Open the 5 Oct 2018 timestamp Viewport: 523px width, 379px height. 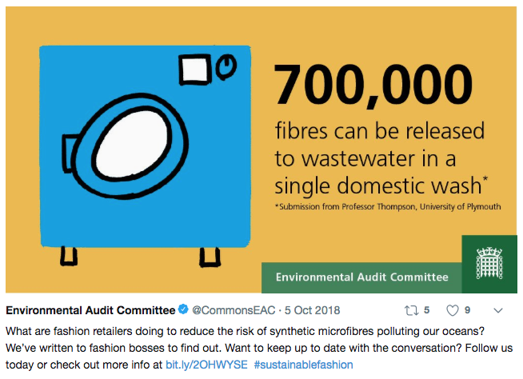pyautogui.click(x=312, y=310)
